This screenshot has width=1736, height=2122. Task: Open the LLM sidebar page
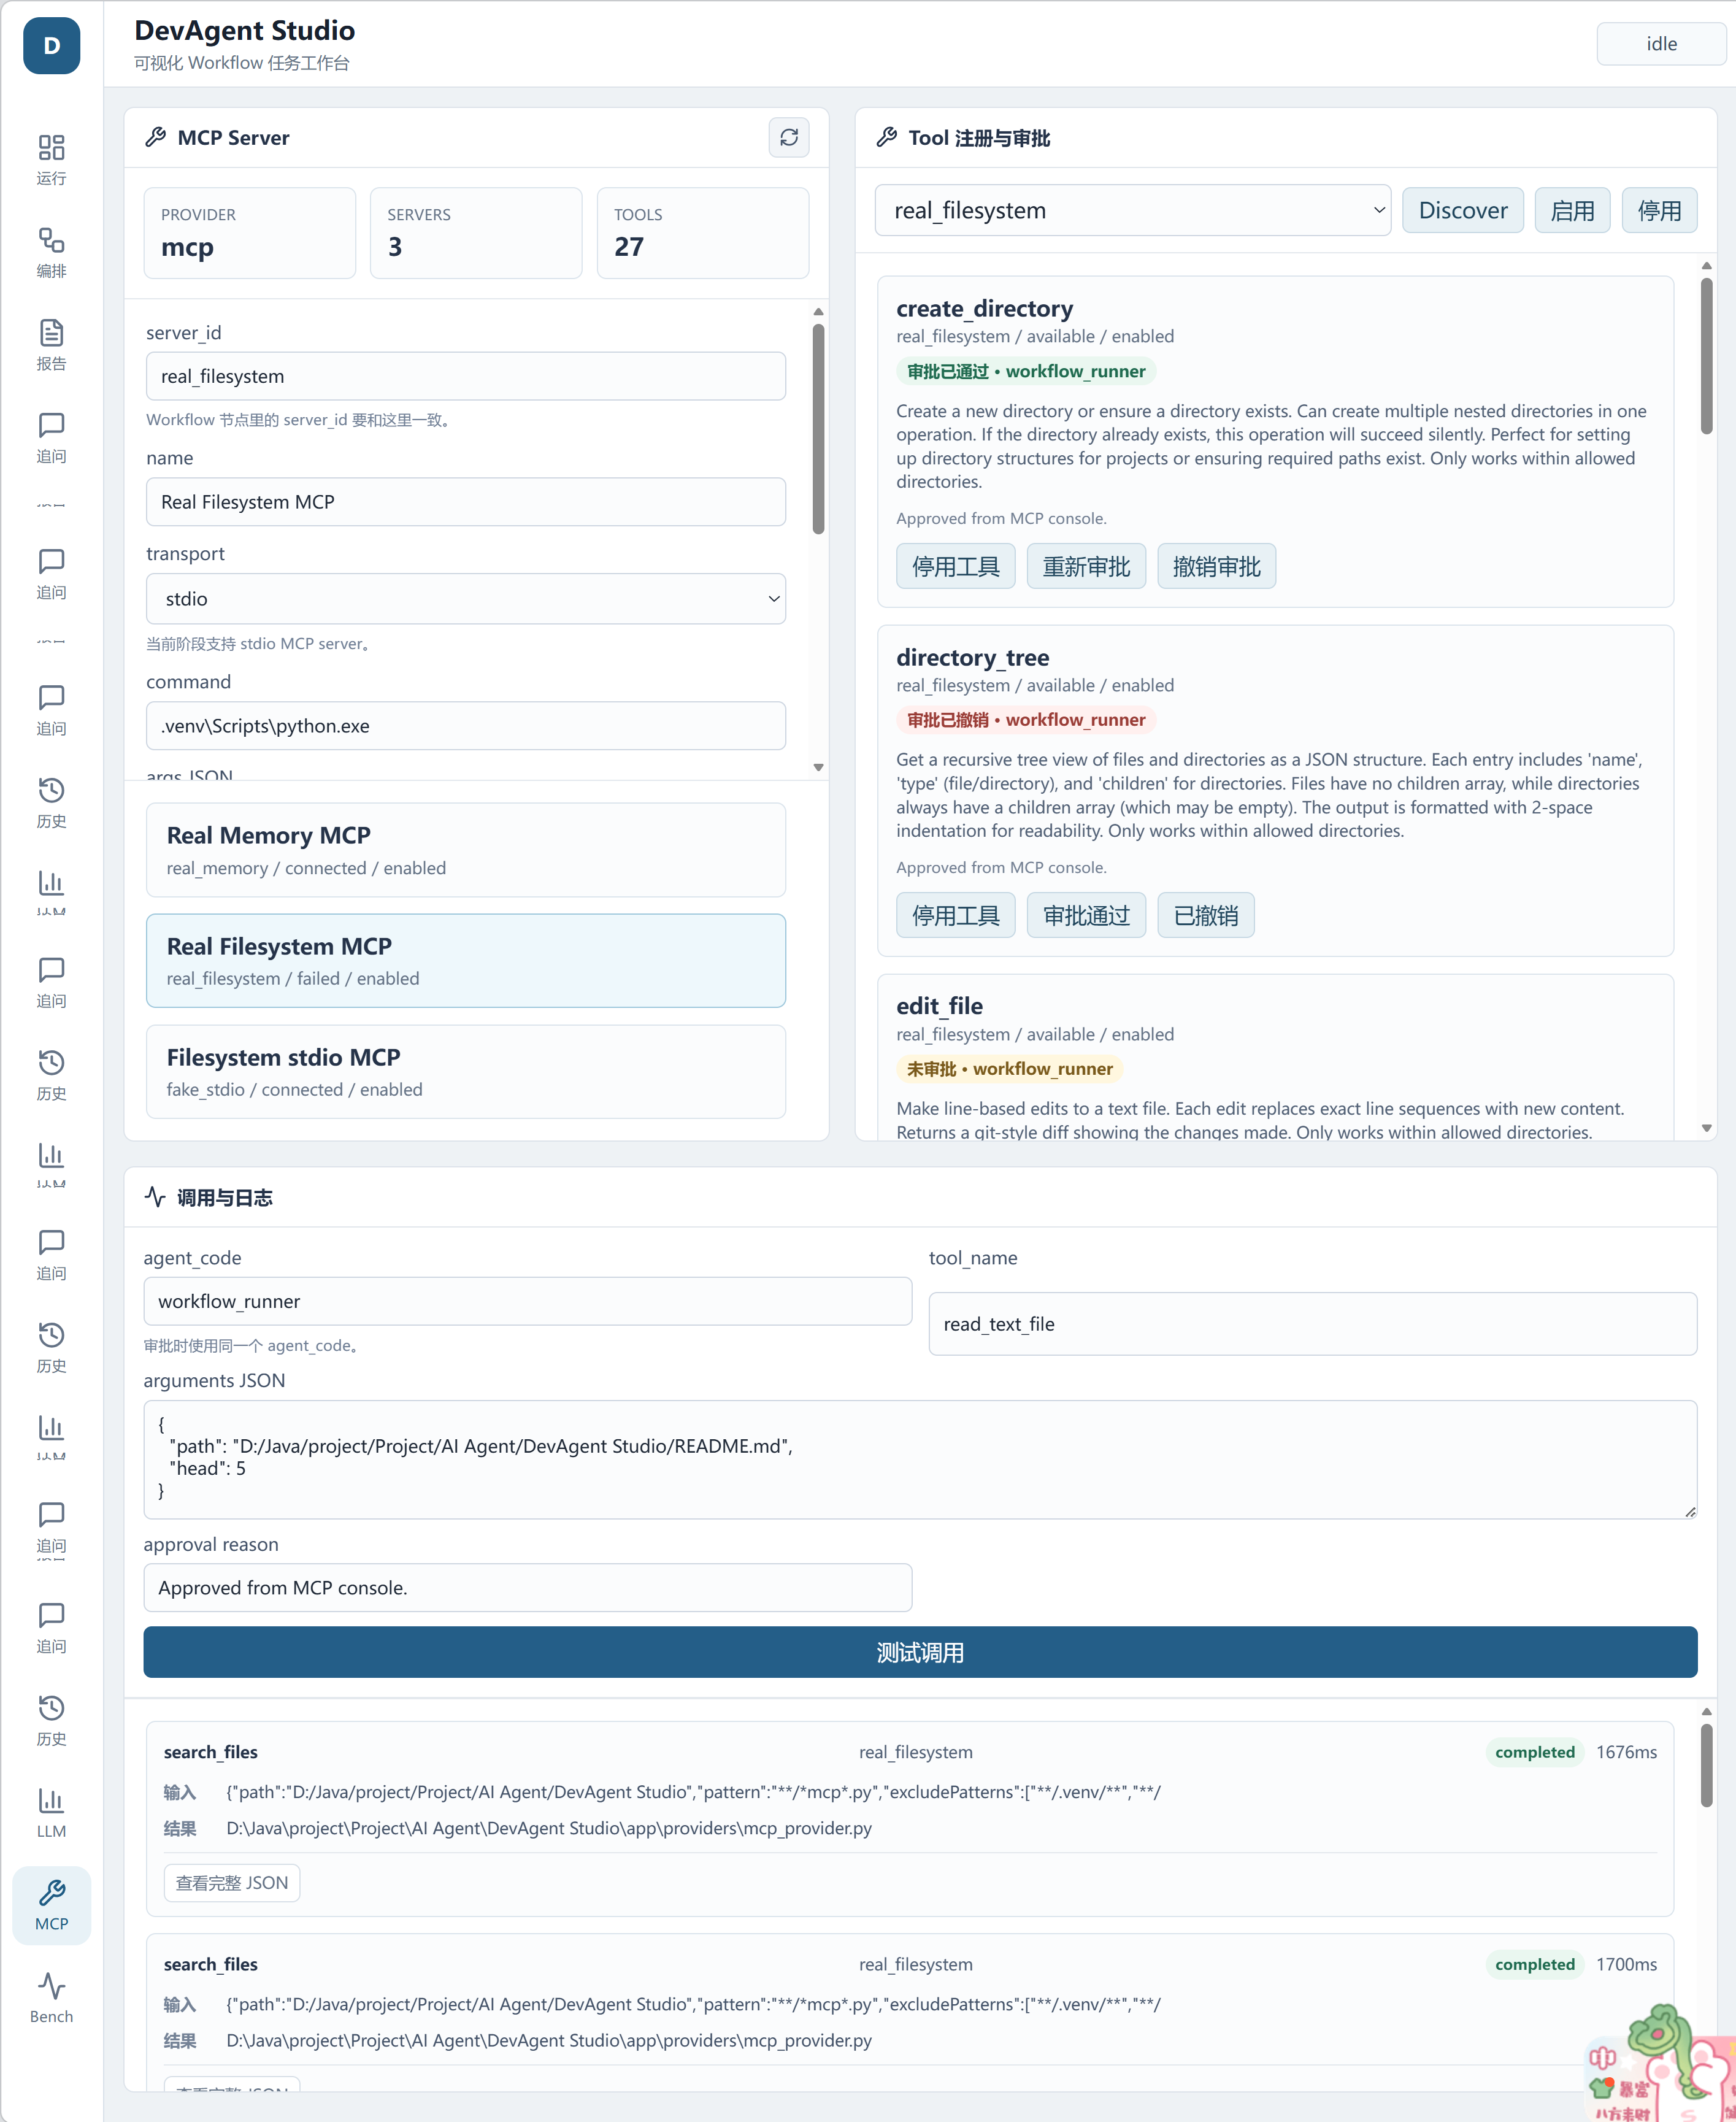coord(51,1813)
